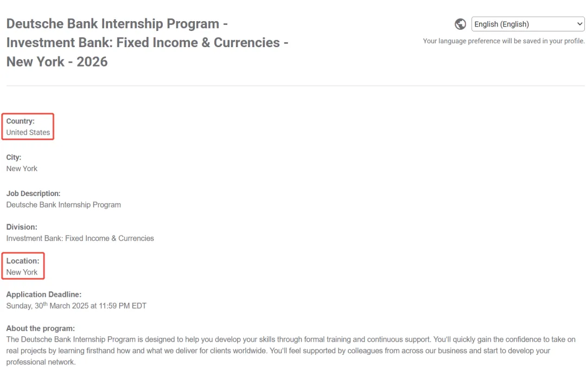Click the About the program heading
The image size is (586, 371).
coord(40,329)
